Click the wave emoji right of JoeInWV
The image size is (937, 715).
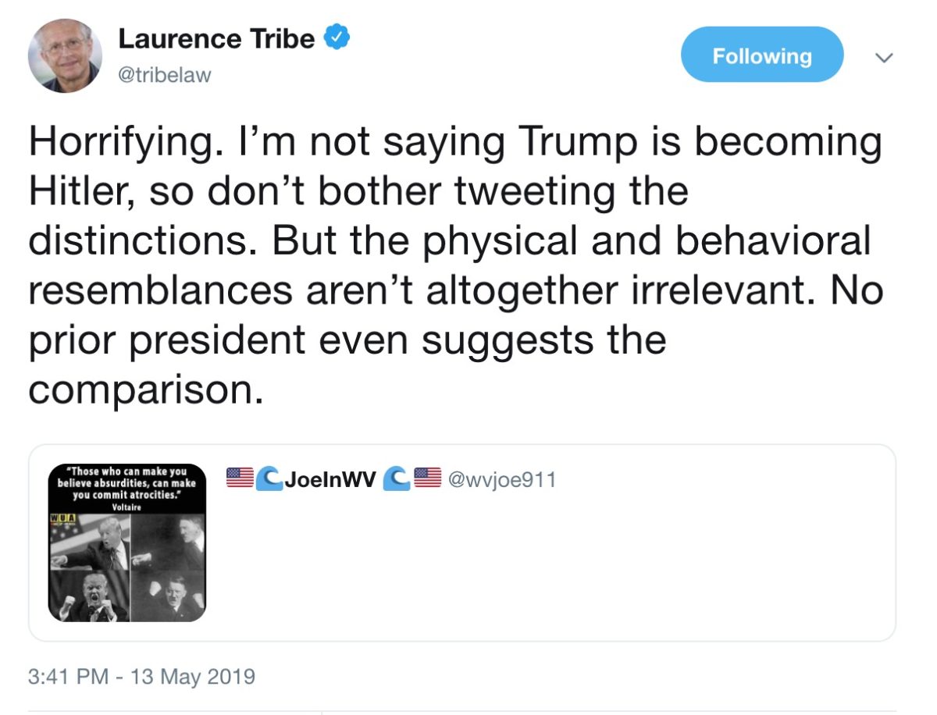coord(398,478)
